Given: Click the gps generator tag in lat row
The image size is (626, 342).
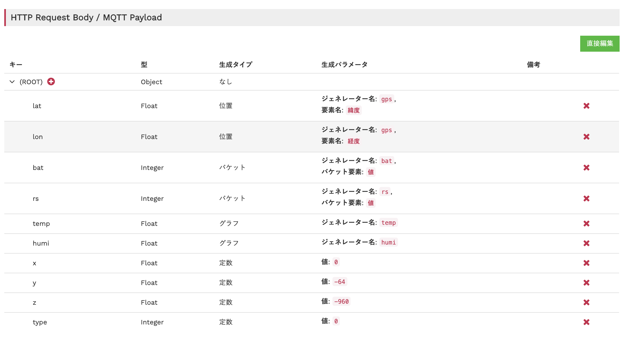Looking at the screenshot, I should pos(386,99).
